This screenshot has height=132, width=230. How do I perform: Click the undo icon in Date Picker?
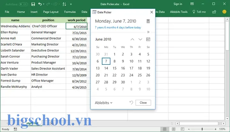pyautogui.click(x=131, y=103)
